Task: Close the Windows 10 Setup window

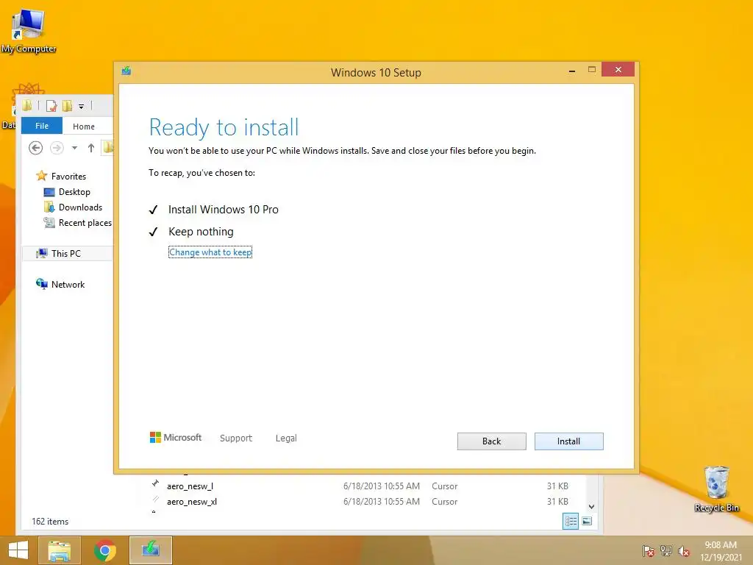Action: point(618,70)
